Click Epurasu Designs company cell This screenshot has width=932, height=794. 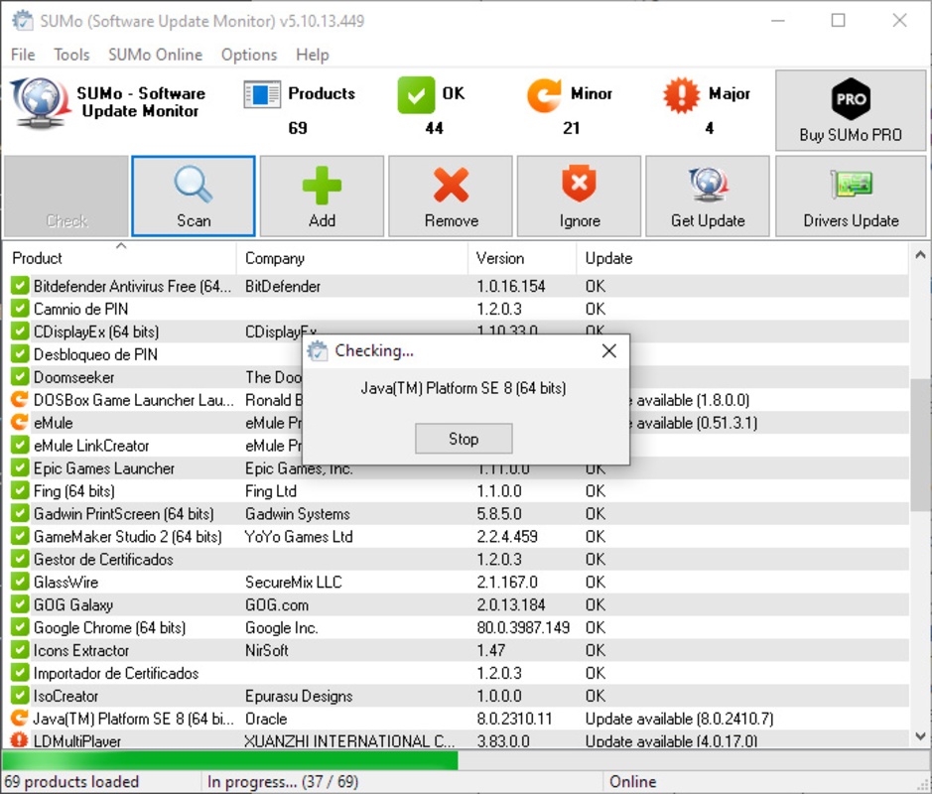point(299,696)
